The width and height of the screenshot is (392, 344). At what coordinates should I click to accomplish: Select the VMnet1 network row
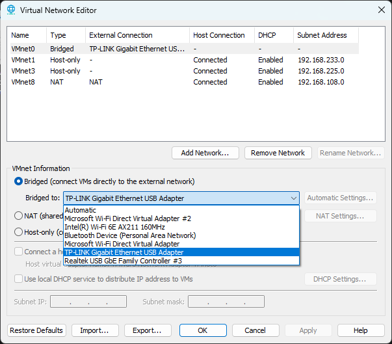click(185, 60)
